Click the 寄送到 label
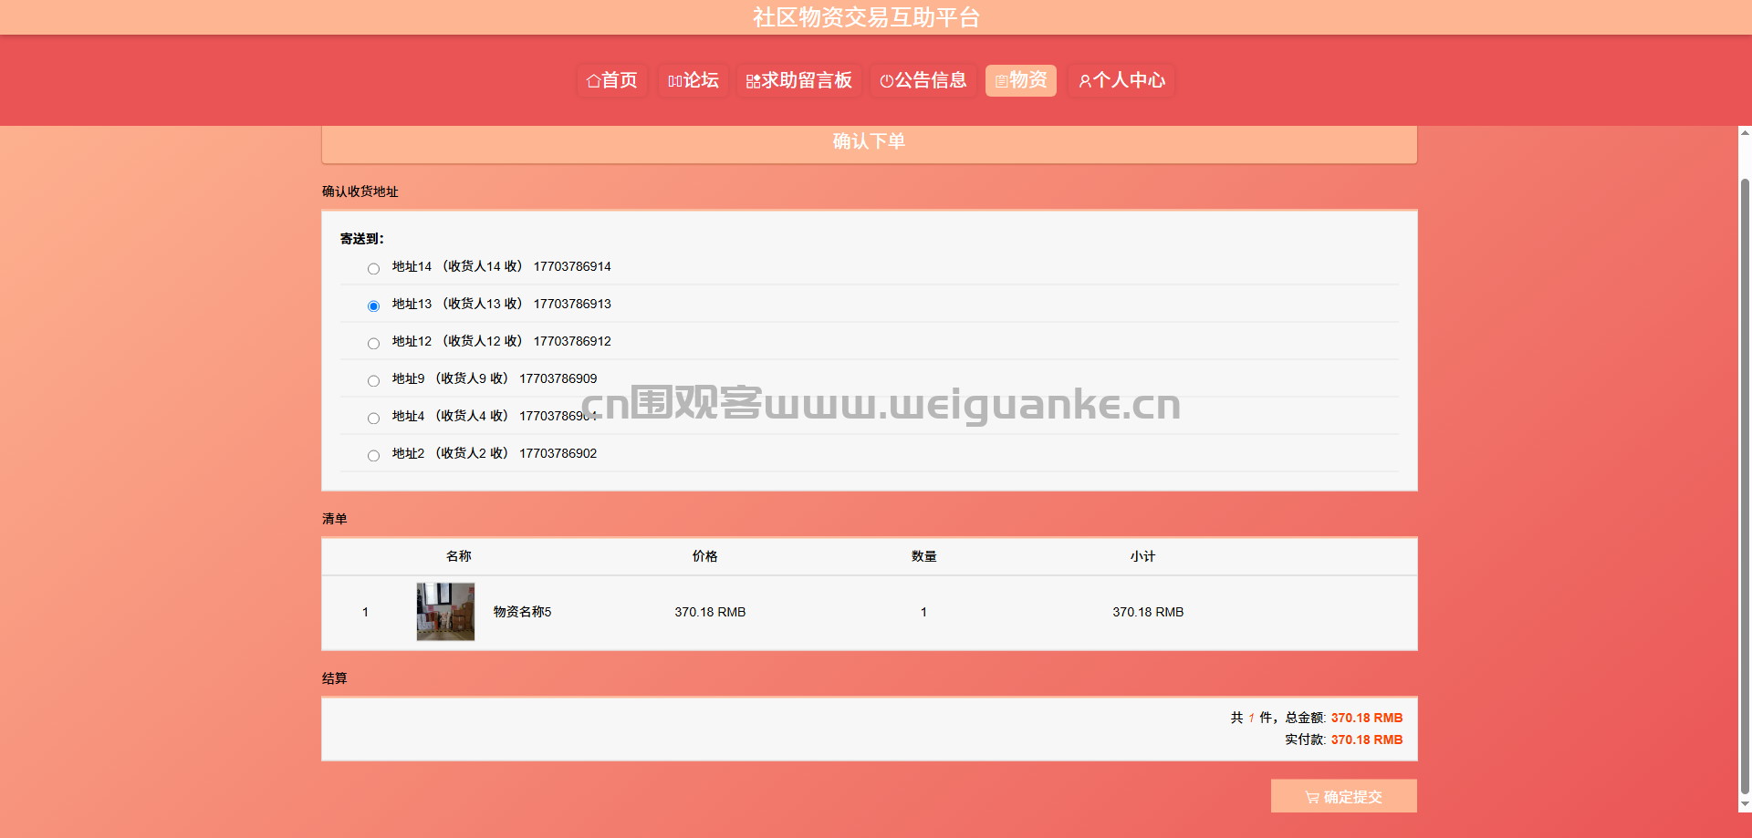Screen dimensions: 1752x838 tap(362, 239)
